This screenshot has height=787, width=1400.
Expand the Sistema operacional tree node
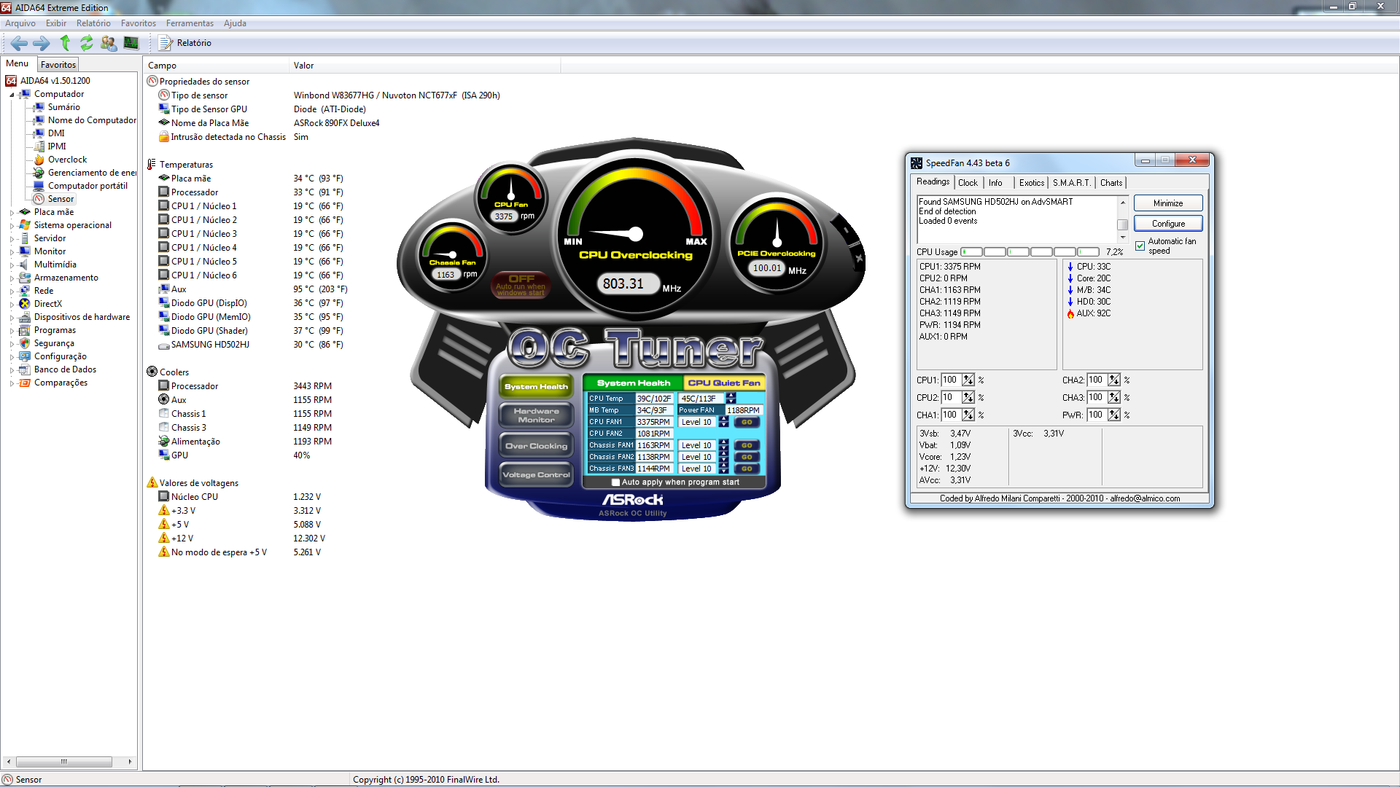[12, 226]
